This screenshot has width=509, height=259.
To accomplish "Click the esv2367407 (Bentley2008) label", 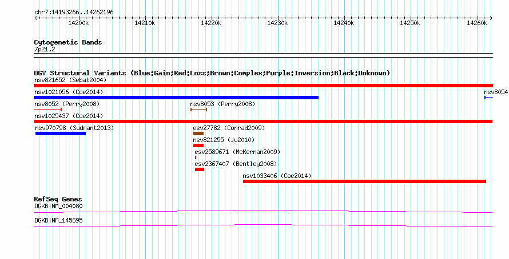I will coord(236,164).
